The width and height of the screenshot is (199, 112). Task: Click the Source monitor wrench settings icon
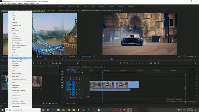(67, 56)
